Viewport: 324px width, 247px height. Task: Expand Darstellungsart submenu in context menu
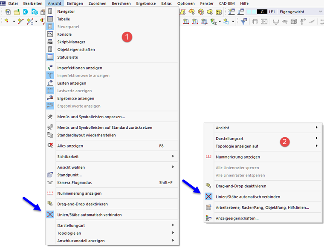click(x=263, y=139)
